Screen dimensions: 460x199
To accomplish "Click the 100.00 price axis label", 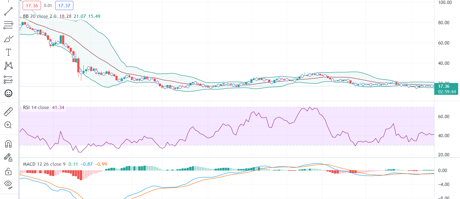I will 445,2.
